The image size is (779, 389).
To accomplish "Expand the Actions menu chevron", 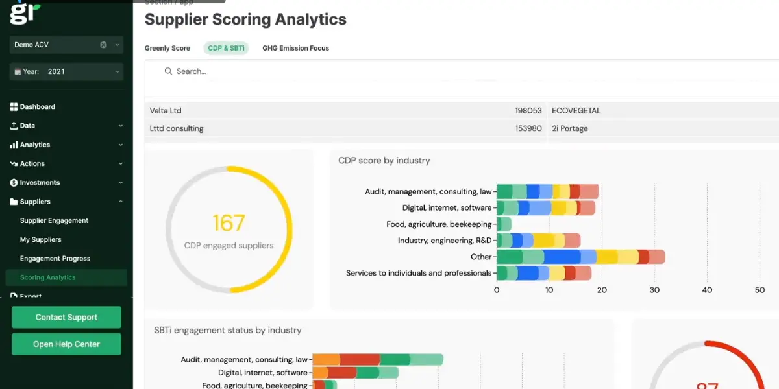I will 120,164.
